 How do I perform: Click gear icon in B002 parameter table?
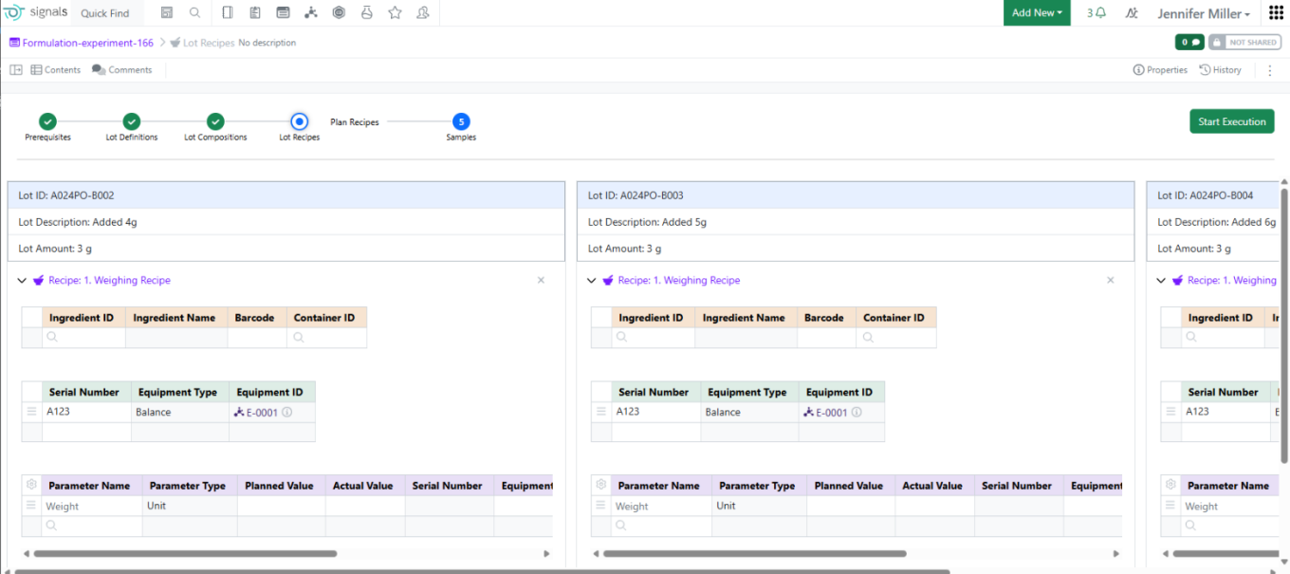[31, 485]
